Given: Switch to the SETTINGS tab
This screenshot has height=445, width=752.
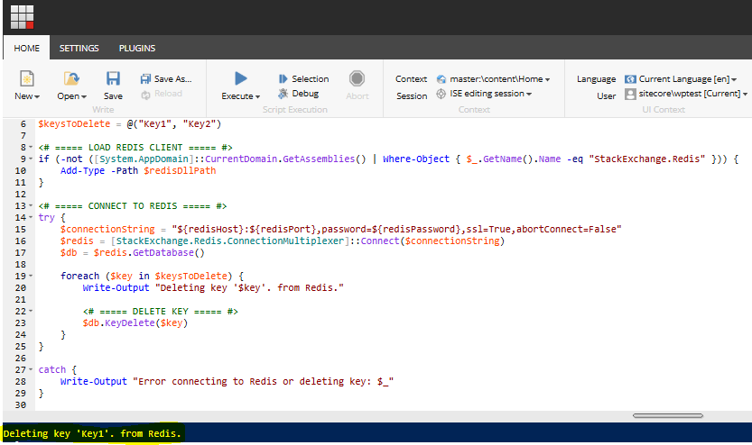Looking at the screenshot, I should click(79, 49).
